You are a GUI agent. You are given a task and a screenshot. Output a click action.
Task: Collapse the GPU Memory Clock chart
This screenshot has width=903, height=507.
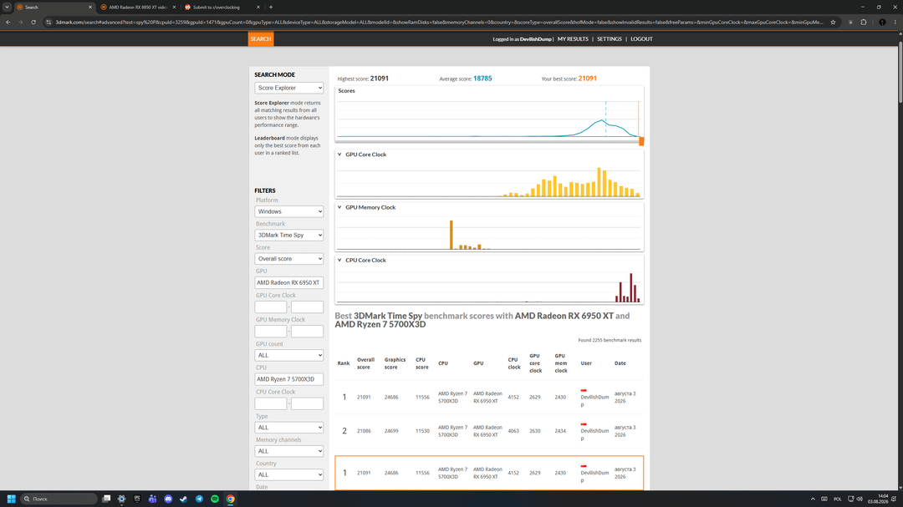pos(339,207)
